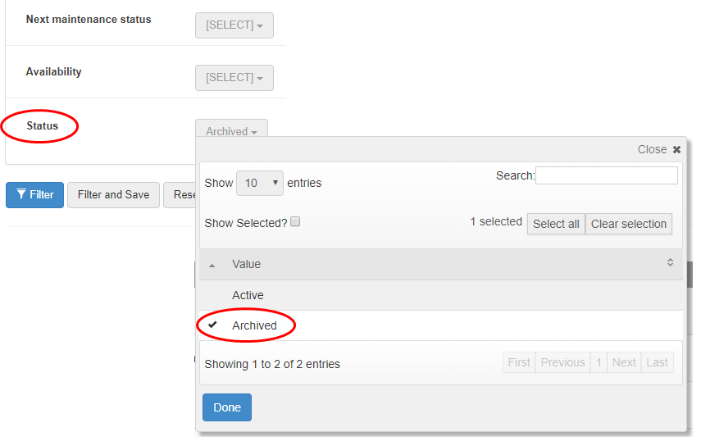This screenshot has width=701, height=441.
Task: Open the Next maintenance status dropdown
Action: (234, 25)
